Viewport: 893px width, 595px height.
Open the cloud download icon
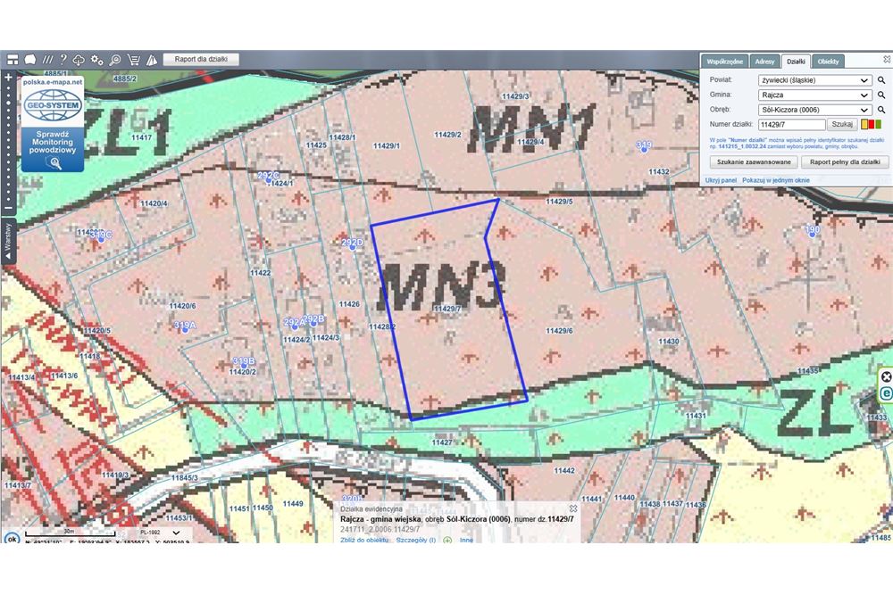point(79,60)
